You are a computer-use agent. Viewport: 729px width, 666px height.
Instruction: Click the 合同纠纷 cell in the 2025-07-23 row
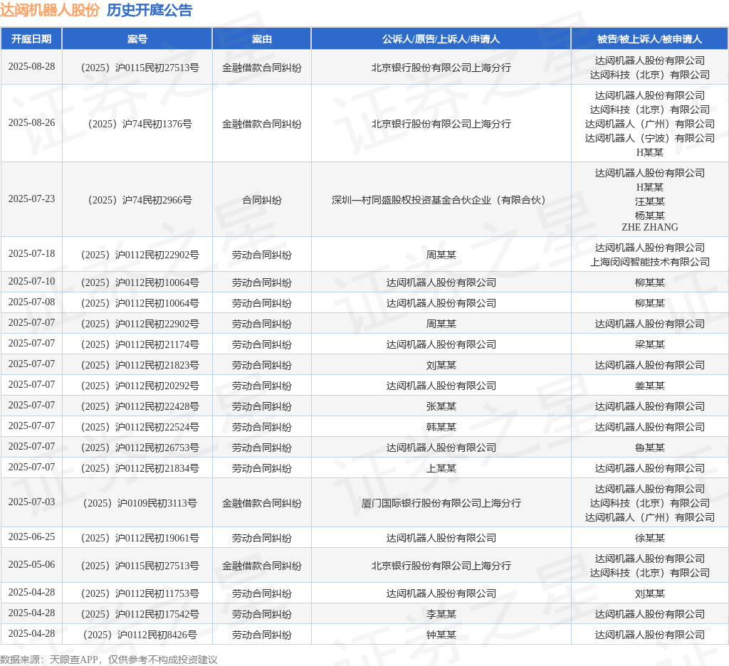point(262,201)
